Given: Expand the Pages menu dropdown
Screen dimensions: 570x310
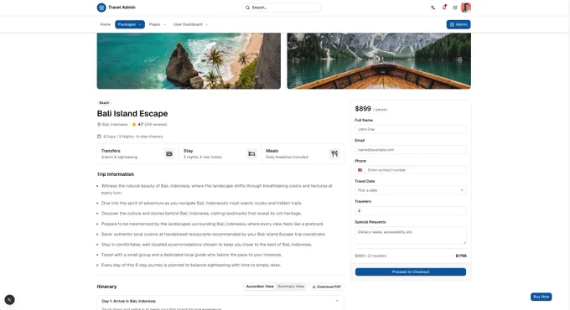Looking at the screenshot, I should 158,24.
